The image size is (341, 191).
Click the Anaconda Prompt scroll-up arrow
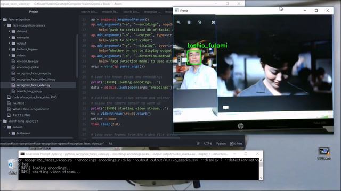click(x=261, y=160)
